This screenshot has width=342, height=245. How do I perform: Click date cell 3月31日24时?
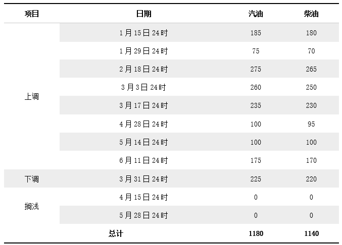click(144, 179)
